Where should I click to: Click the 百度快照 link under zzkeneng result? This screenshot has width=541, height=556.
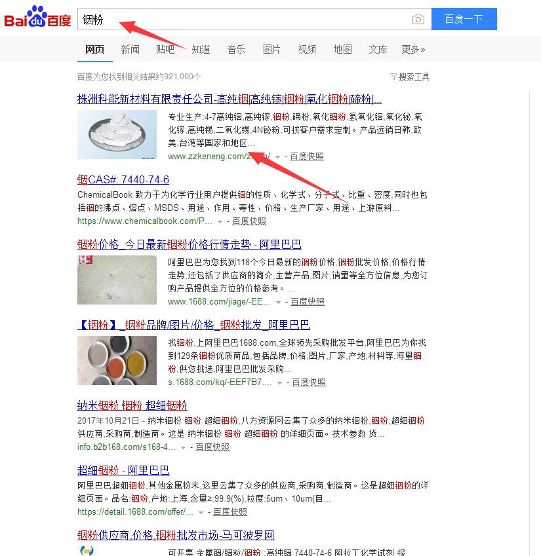(307, 157)
